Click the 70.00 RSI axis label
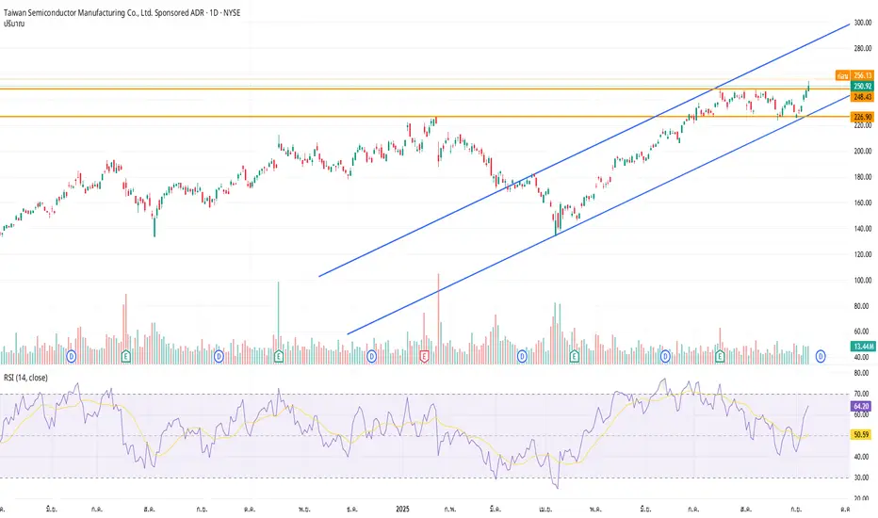Screen dimensions: 878x518 click(861, 395)
